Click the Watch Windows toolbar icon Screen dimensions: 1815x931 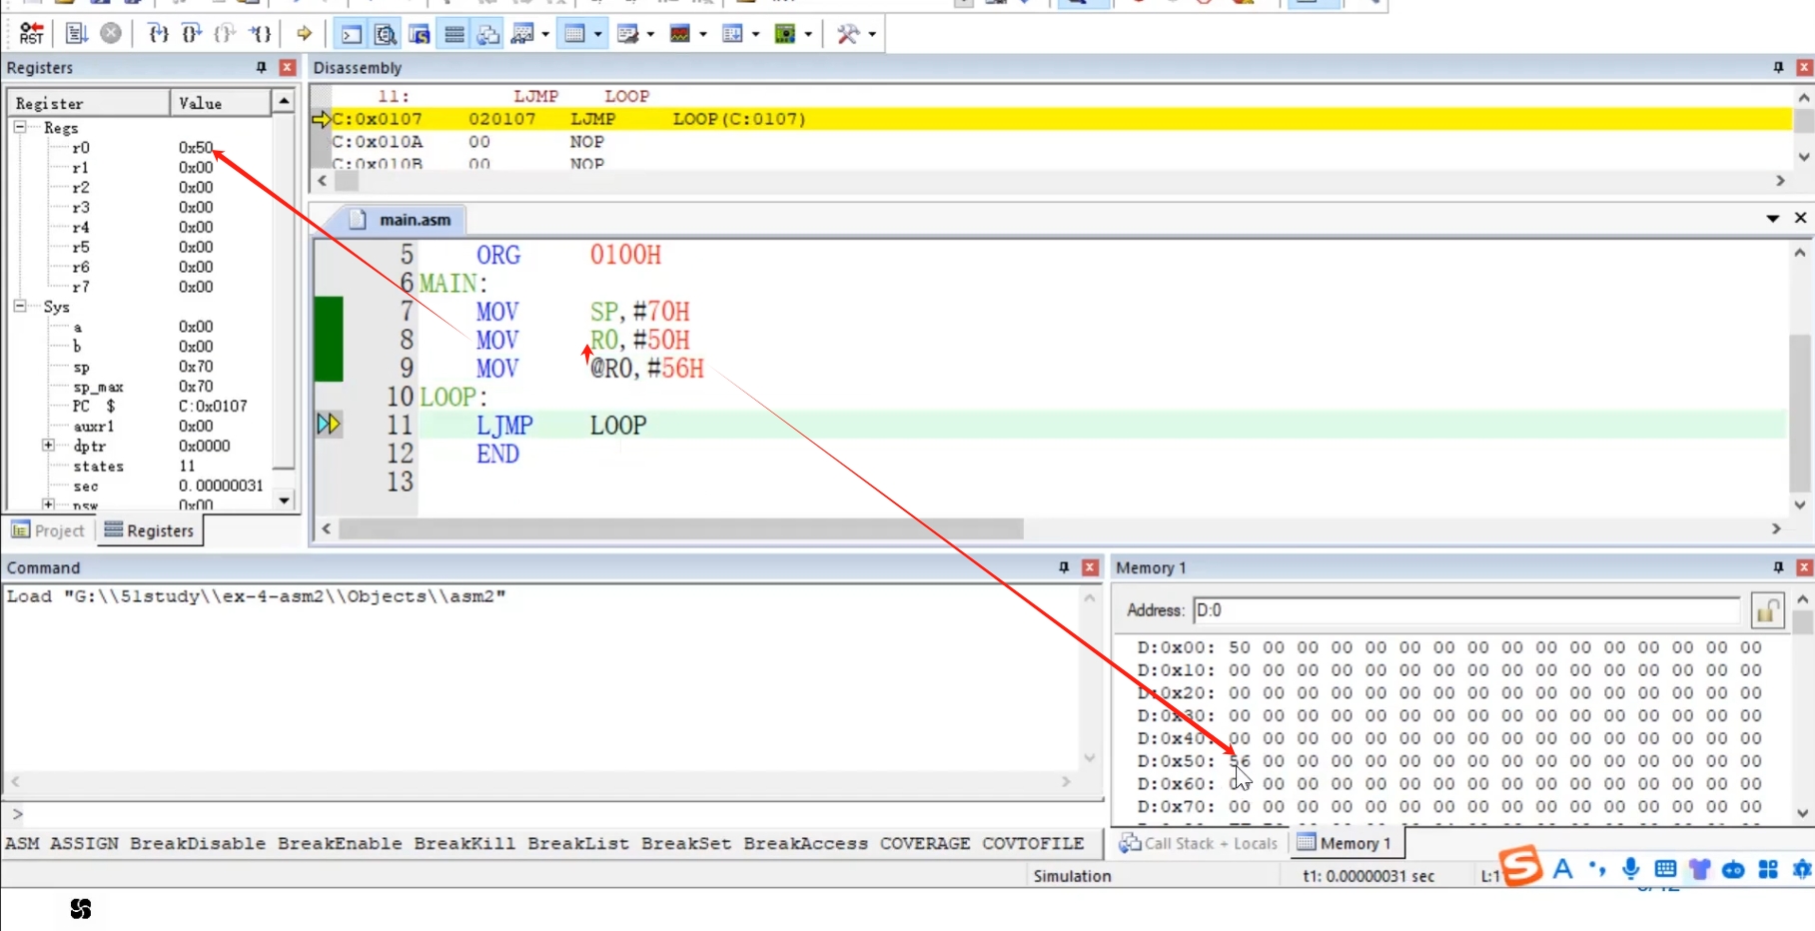click(x=521, y=35)
